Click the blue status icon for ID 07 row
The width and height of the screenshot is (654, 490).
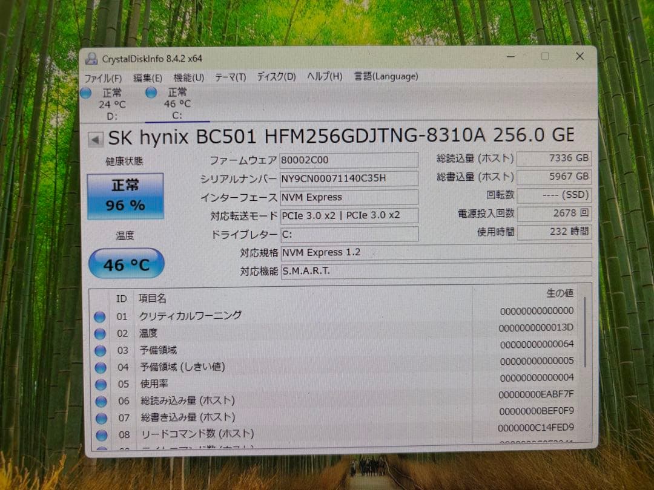coord(101,419)
